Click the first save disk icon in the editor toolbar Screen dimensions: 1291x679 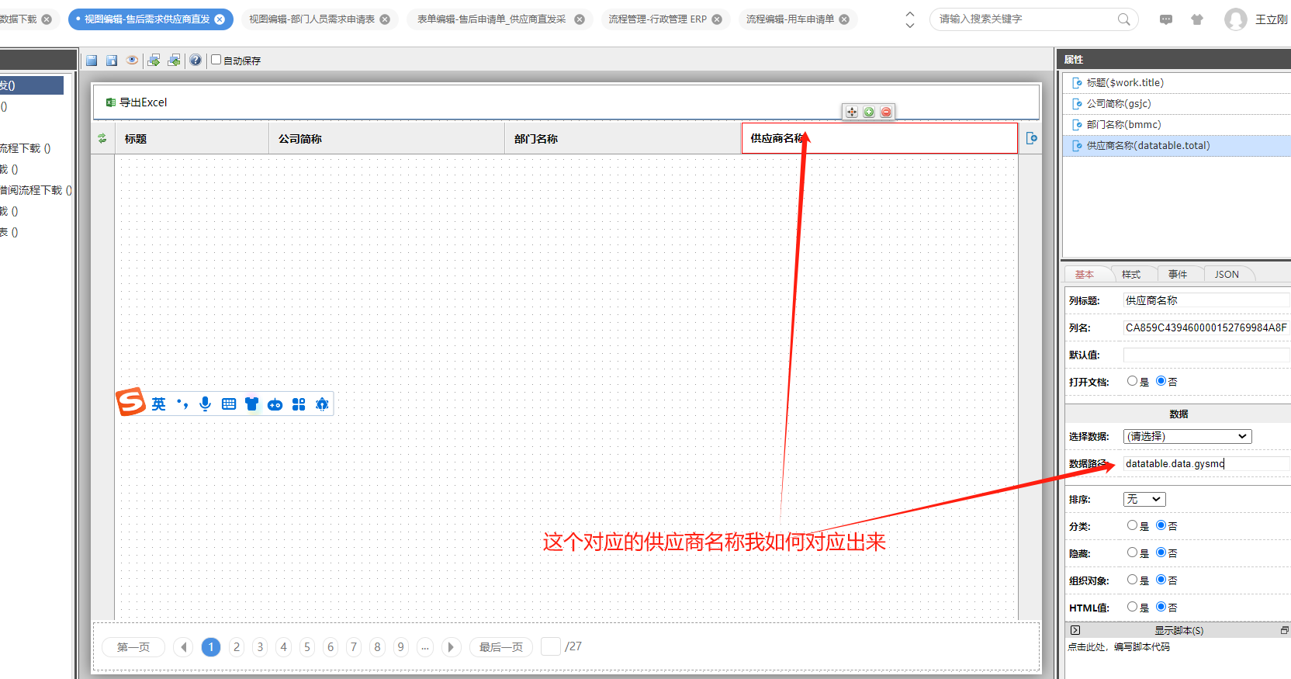tap(92, 61)
